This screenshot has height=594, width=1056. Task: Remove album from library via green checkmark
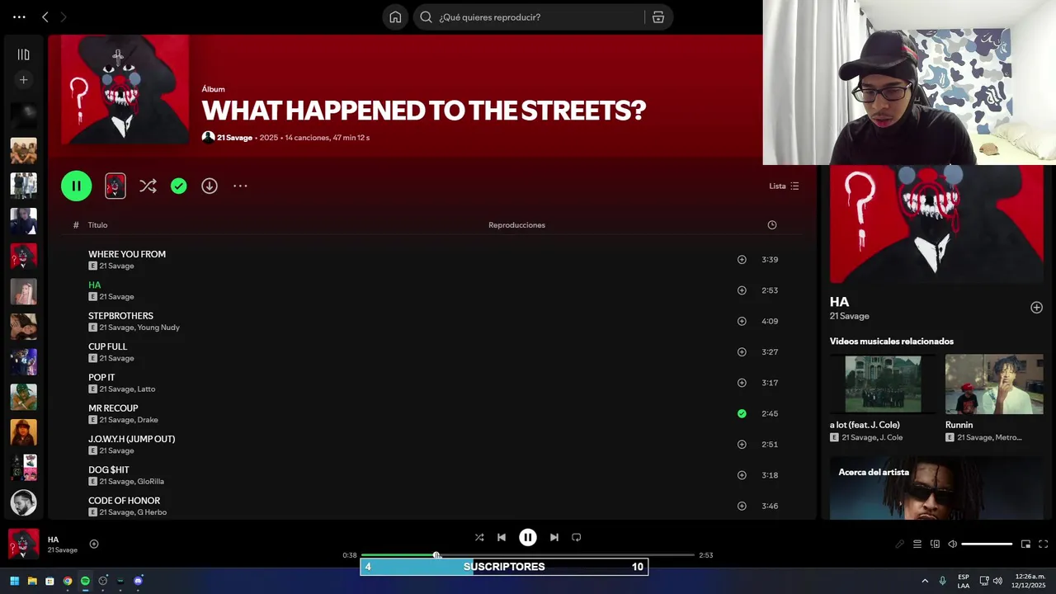coord(179,186)
